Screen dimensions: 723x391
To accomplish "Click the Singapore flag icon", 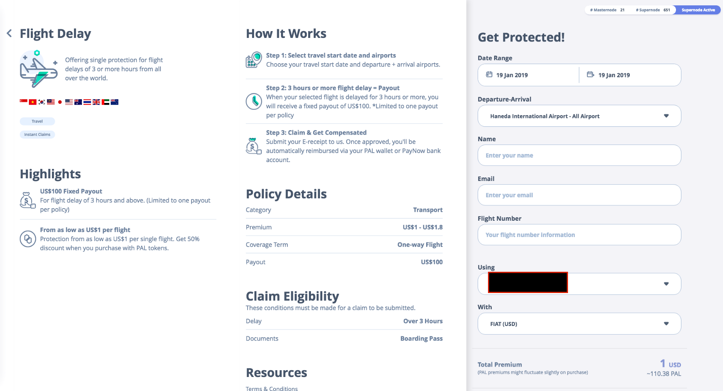I will (x=23, y=102).
